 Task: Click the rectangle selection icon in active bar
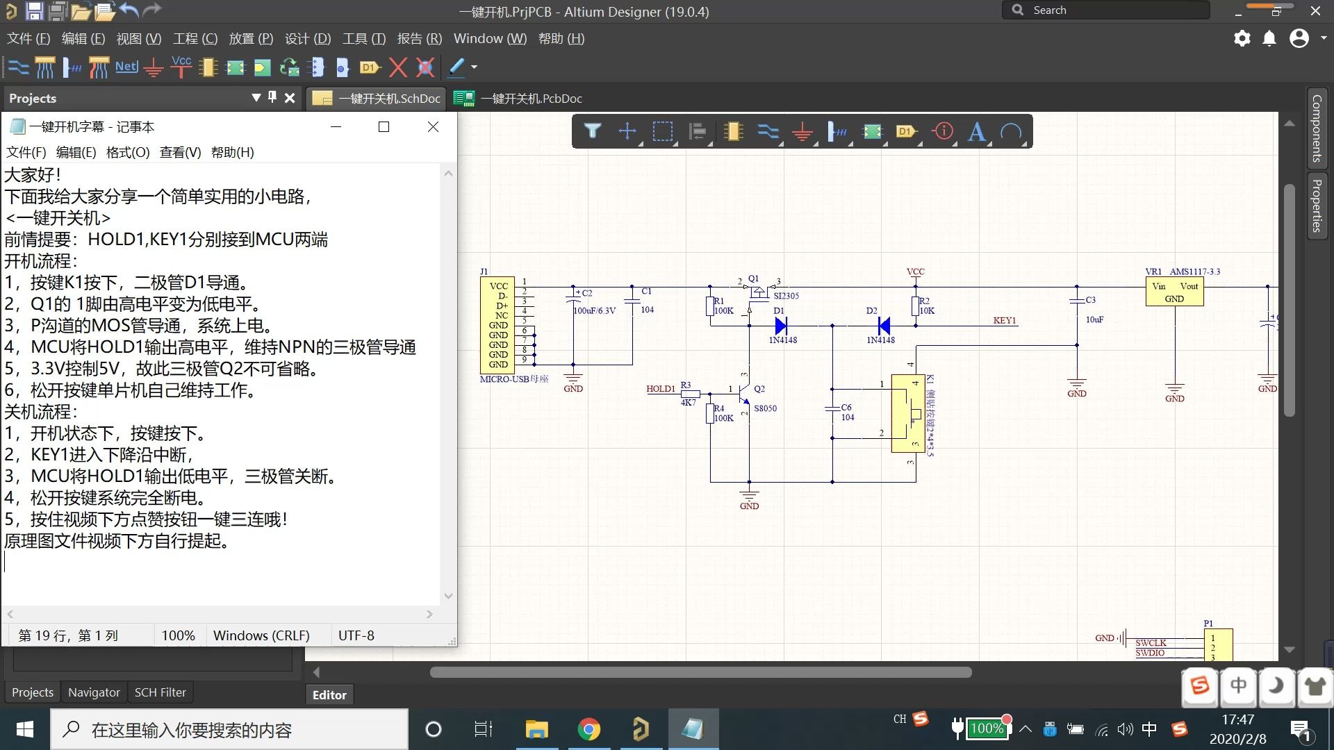(663, 131)
